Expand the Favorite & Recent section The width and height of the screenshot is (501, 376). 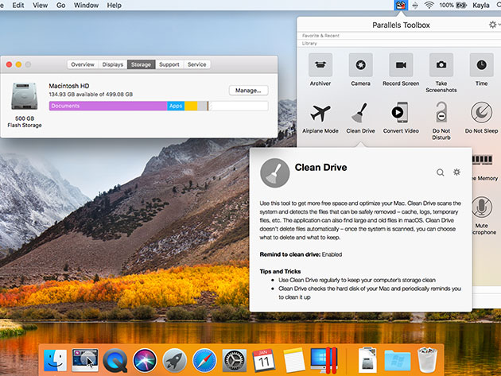click(320, 36)
